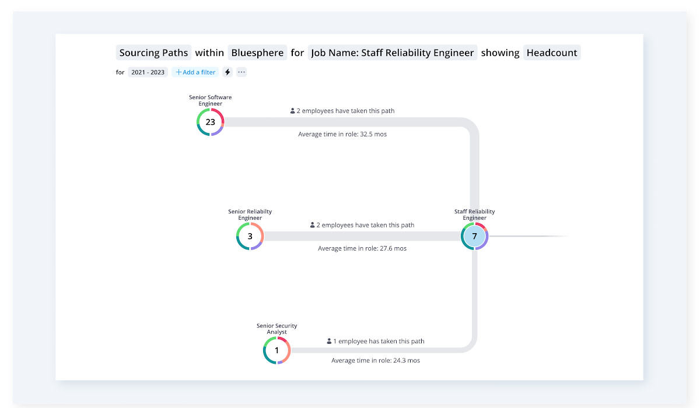Click '2 employees have taken this path' above 32.5 mos
This screenshot has height=408, width=700.
[346, 111]
